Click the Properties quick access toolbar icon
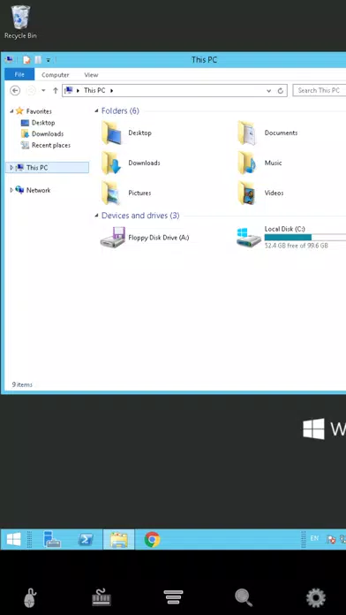346x615 pixels. point(26,60)
